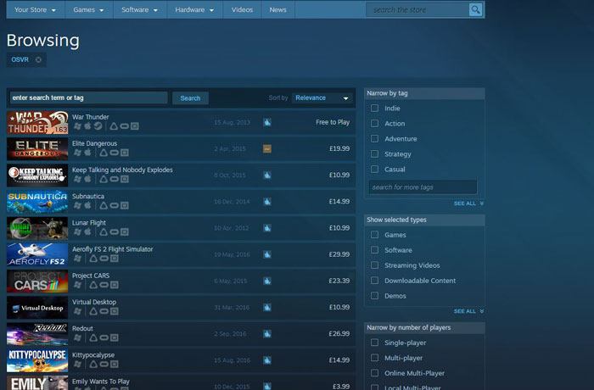Open the Software dropdown menu
This screenshot has height=390, width=594.
coord(140,10)
